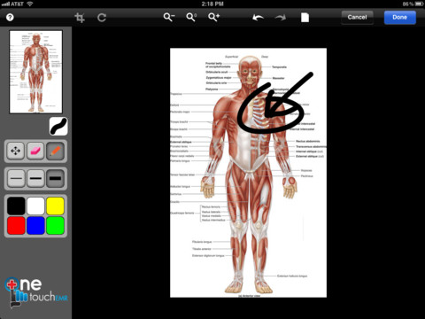Viewport: 425px width, 319px height.
Task: Zoom in with the plus magnifier
Action: click(213, 17)
